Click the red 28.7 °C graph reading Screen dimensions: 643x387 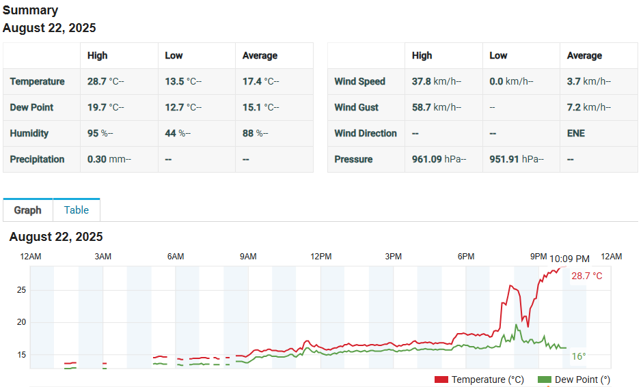click(587, 276)
